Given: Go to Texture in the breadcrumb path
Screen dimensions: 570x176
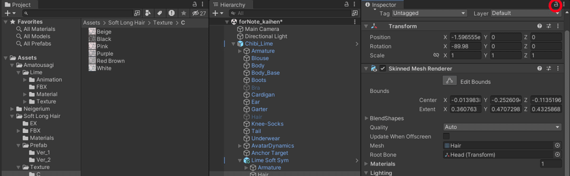Looking at the screenshot, I should coord(163,22).
